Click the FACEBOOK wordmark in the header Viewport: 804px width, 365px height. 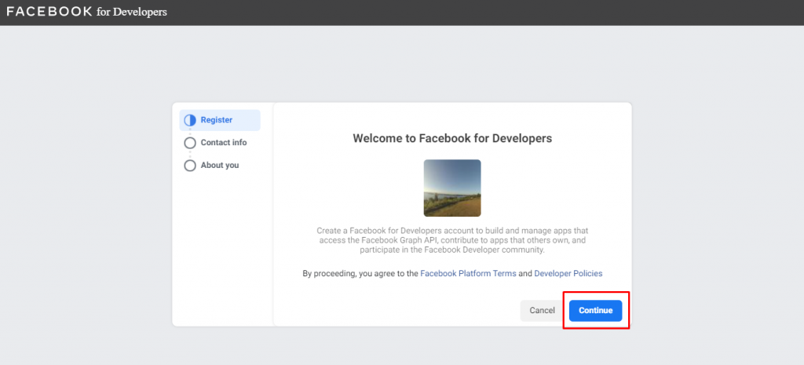click(x=49, y=12)
